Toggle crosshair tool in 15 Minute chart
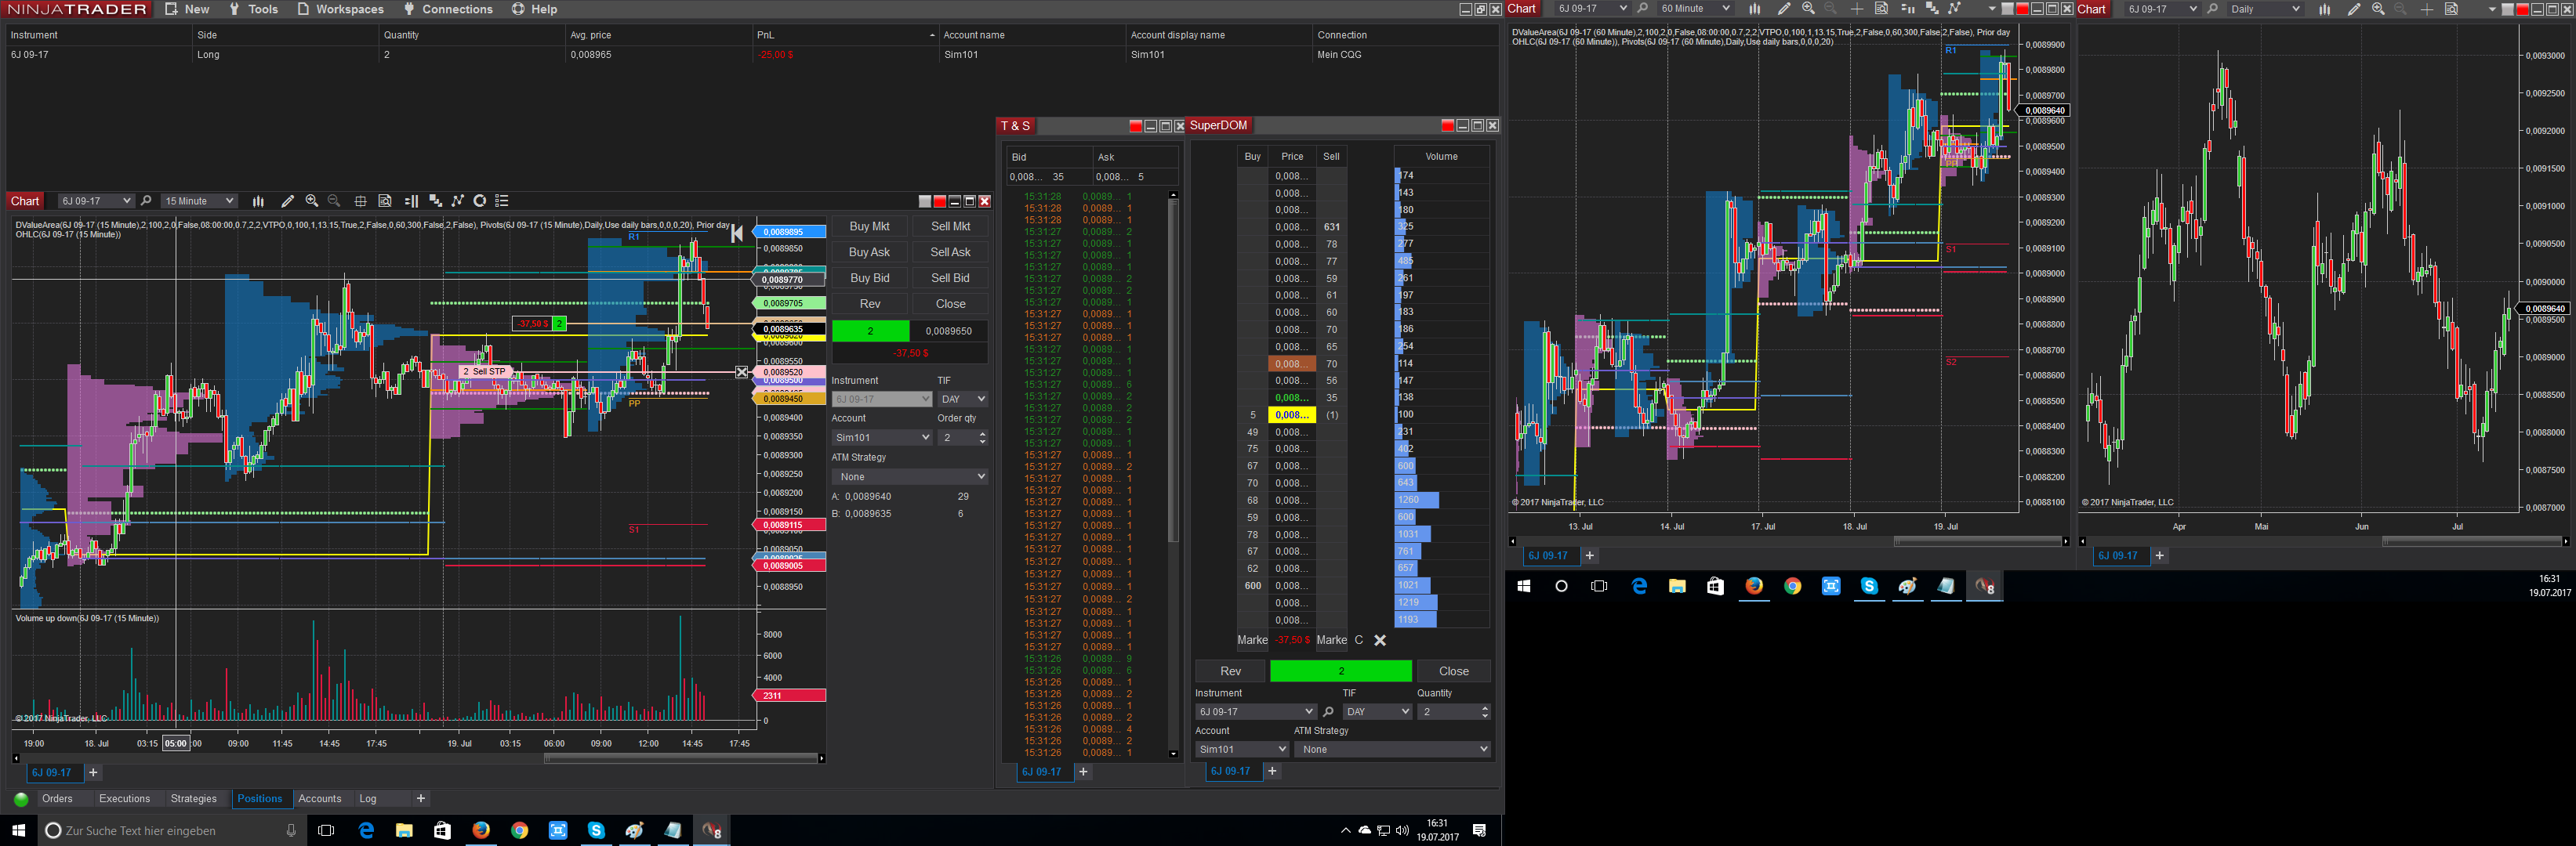 [361, 201]
